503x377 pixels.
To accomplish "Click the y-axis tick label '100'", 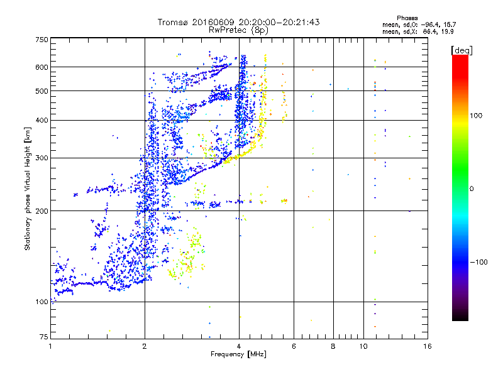I will pyautogui.click(x=41, y=302).
